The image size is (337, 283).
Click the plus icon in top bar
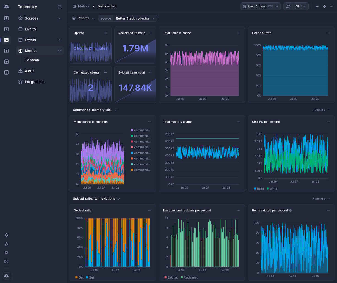click(317, 6)
